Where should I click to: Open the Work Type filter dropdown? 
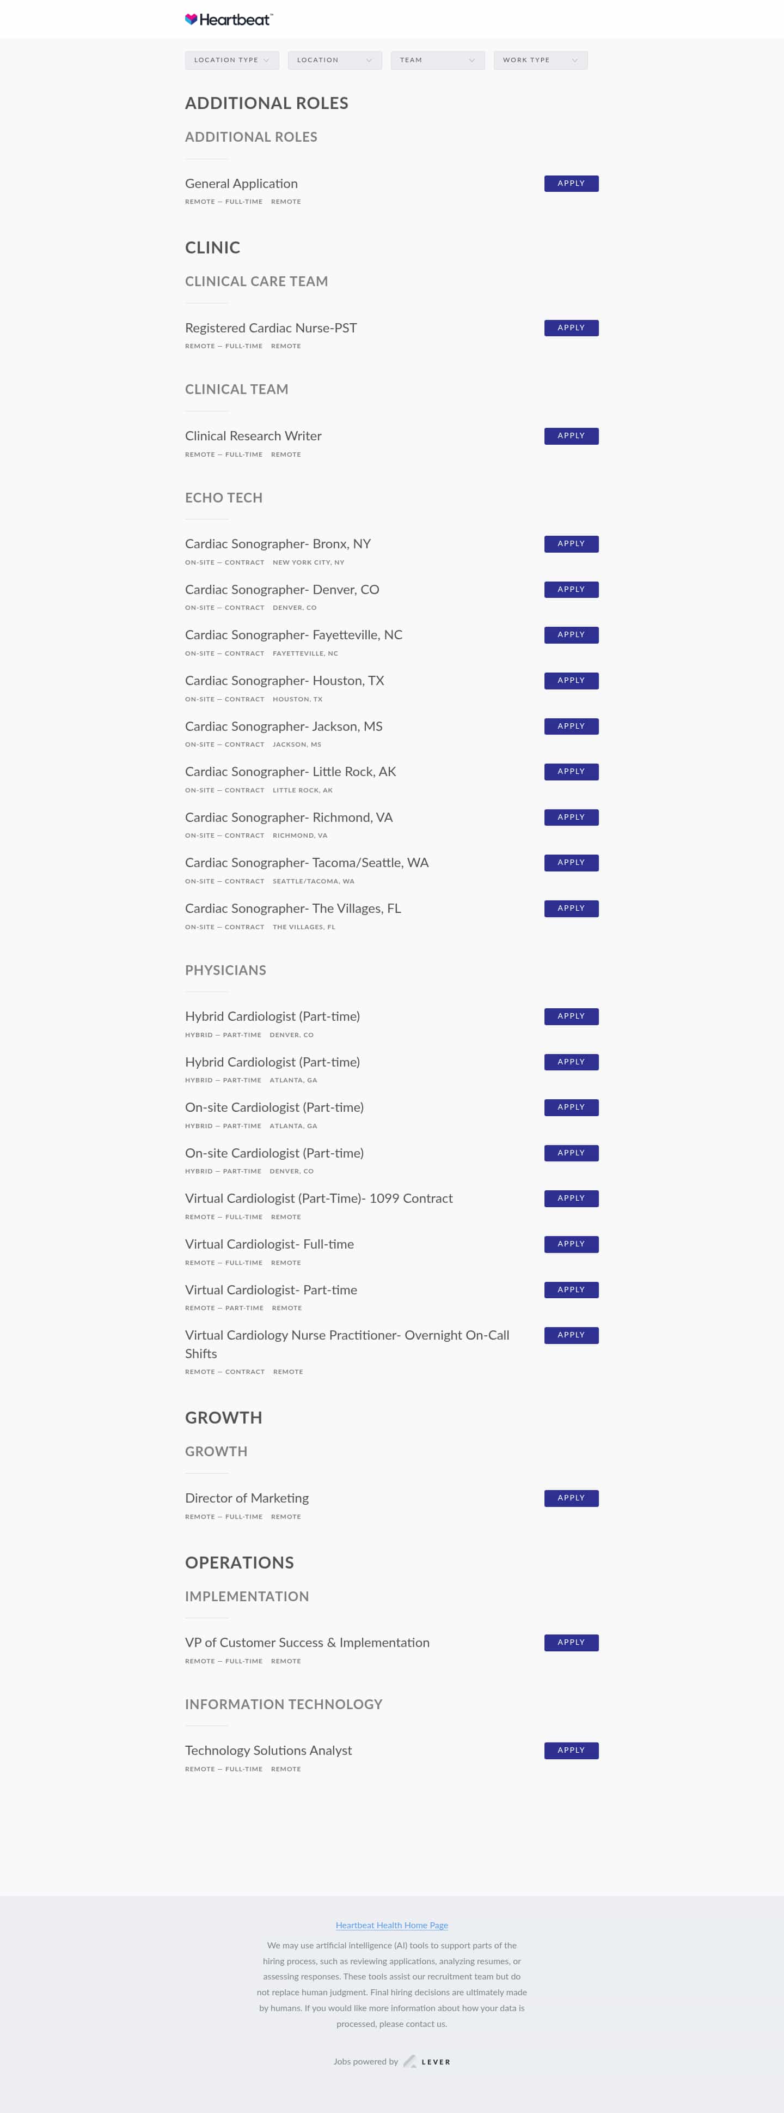click(540, 59)
